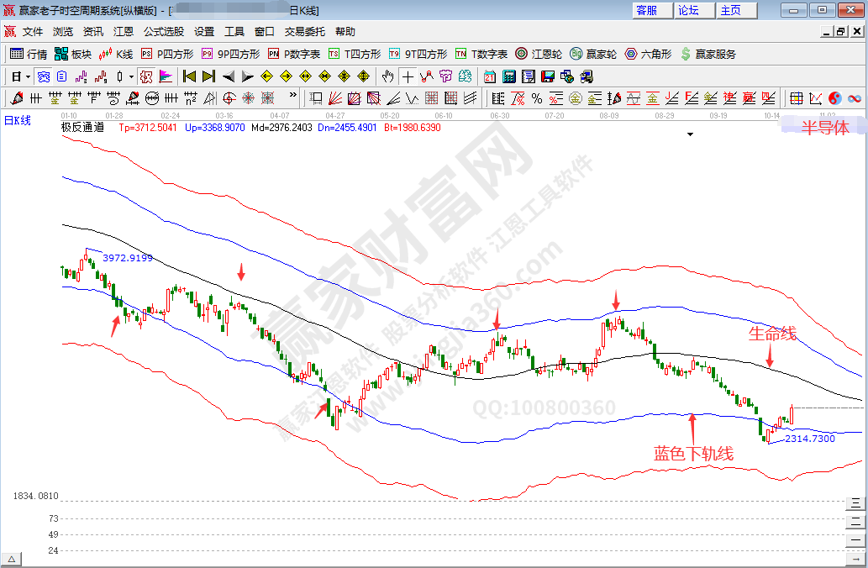Toggle the crosshair cursor button
This screenshot has width=868, height=568.
pyautogui.click(x=408, y=76)
